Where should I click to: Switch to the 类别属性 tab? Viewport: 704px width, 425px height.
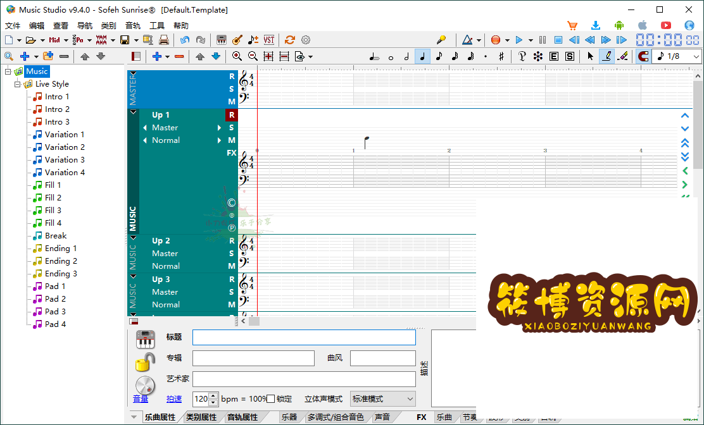click(201, 417)
